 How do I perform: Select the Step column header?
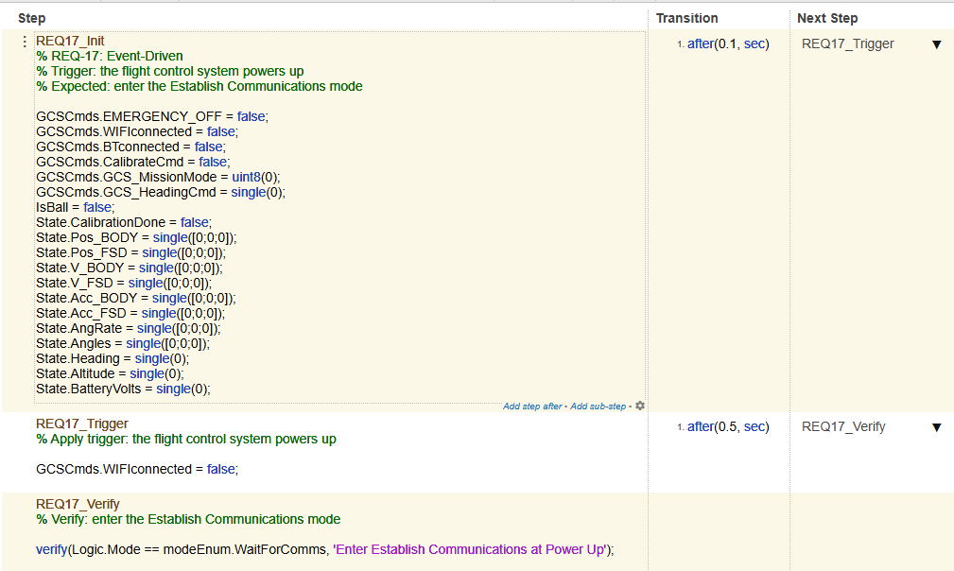pos(31,18)
